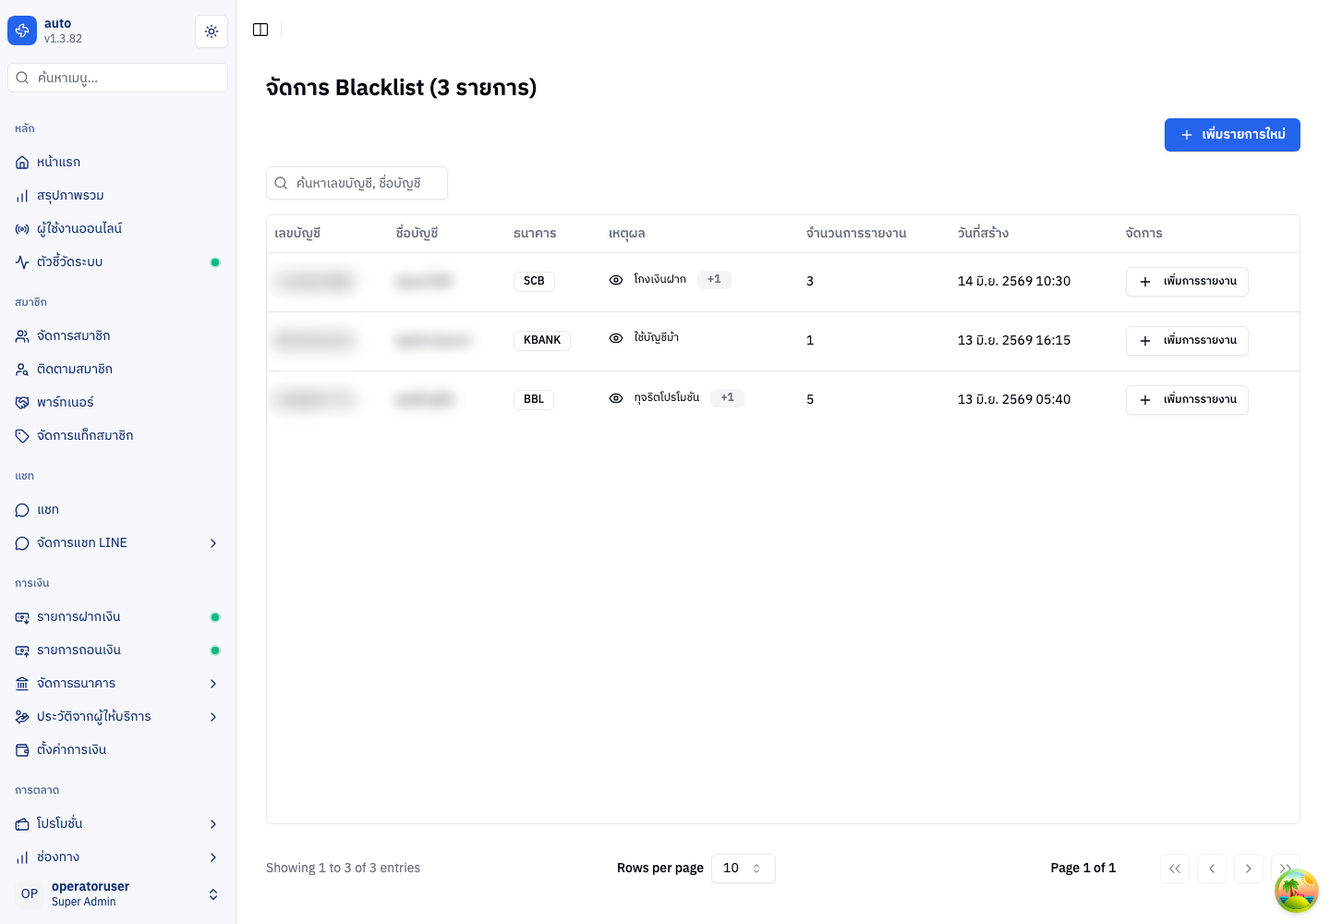Viewport: 1330px width, 924px height.
Task: Go to previous page button
Action: coord(1212,869)
